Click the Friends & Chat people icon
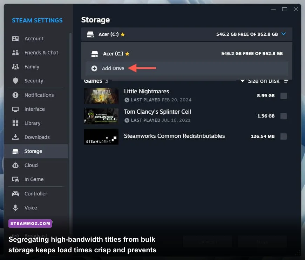Screen dimensions: 305x260 click(x=15, y=53)
